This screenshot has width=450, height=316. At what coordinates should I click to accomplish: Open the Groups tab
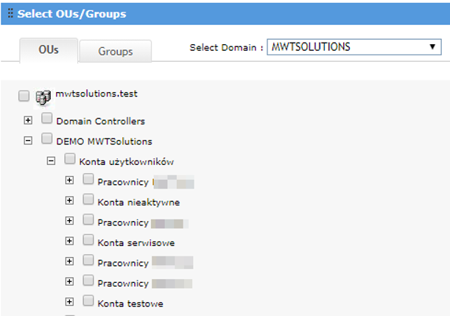coord(115,52)
